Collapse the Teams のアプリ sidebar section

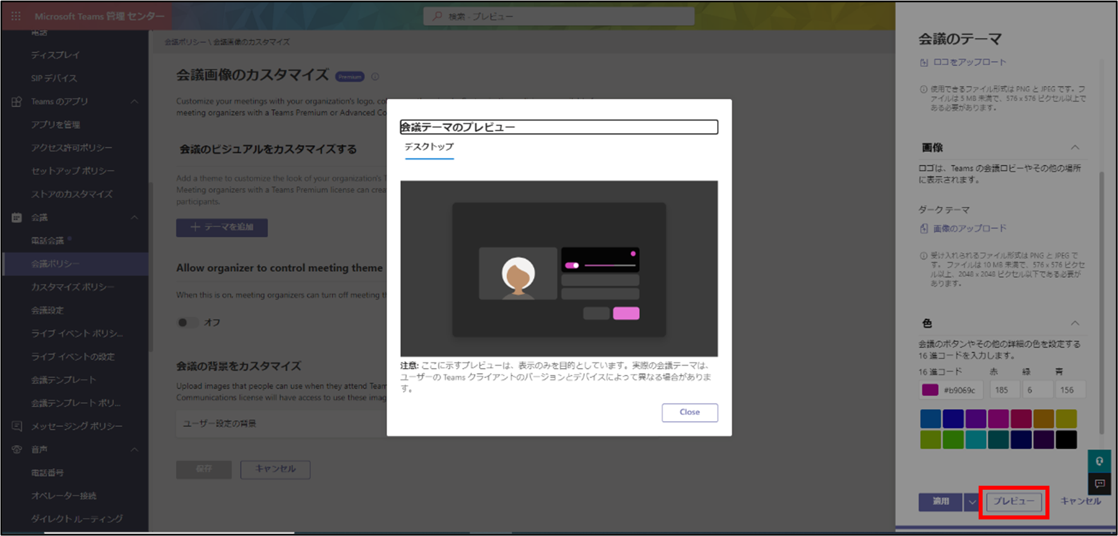pos(134,102)
